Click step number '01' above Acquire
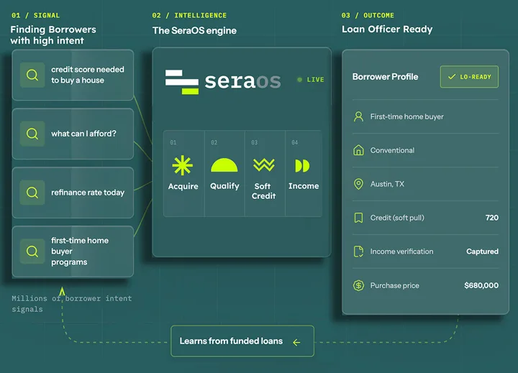This screenshot has width=518, height=373. point(173,142)
